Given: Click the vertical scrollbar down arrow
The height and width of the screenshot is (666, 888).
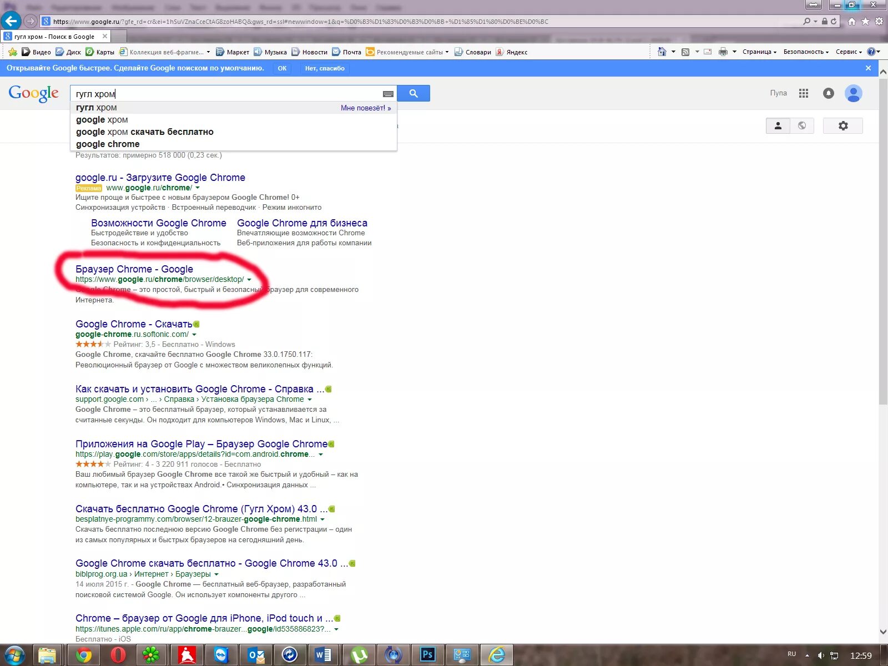Looking at the screenshot, I should pos(883,632).
